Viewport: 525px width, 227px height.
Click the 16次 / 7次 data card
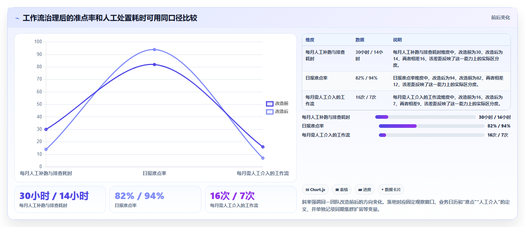coord(251,199)
